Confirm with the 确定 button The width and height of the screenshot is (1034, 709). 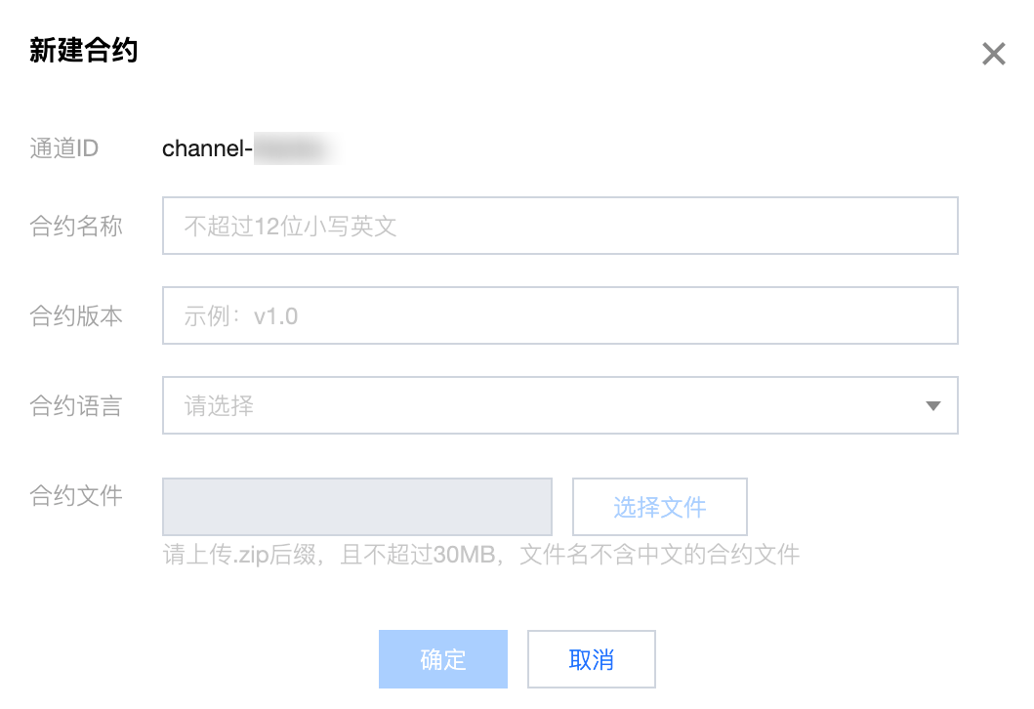pos(443,659)
